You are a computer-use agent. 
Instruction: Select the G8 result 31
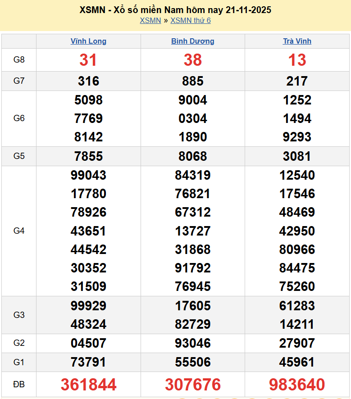88,60
